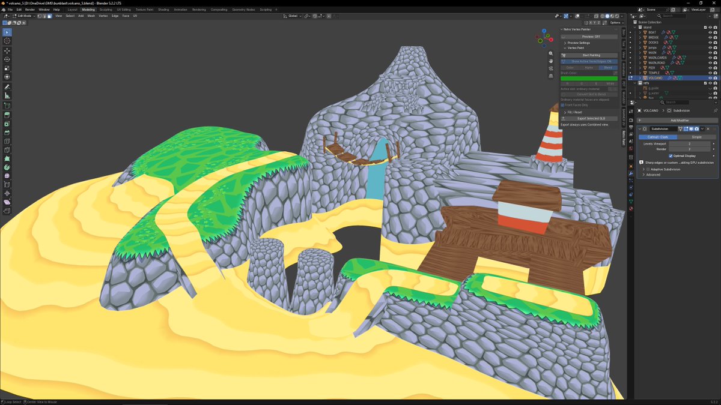Adjust the Levels Viewport value field

690,144
